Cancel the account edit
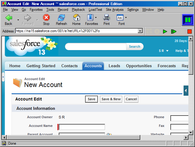195x147 pixels. [131, 99]
